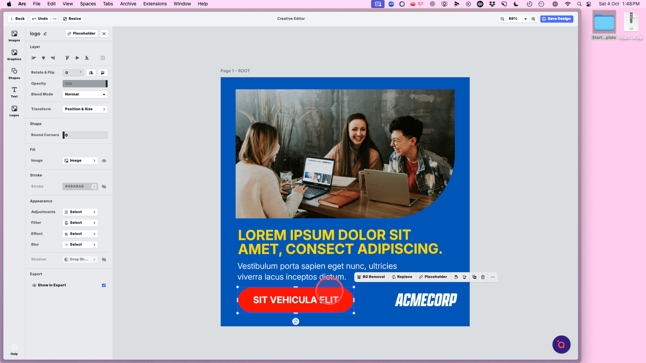Open the Graphics panel in the sidebar

click(14, 55)
